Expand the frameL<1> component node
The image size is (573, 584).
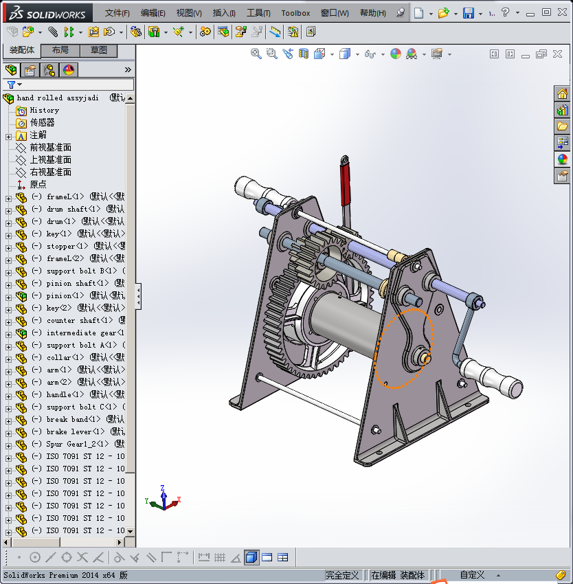tap(9, 197)
